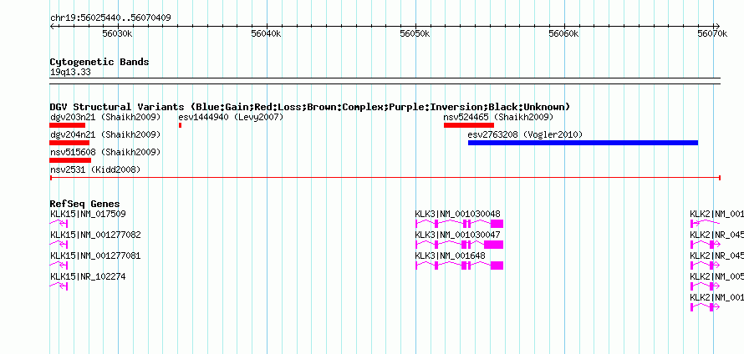The height and width of the screenshot is (354, 744).
Task: Open KLK15|NR_102274 gene label
Action: point(89,276)
